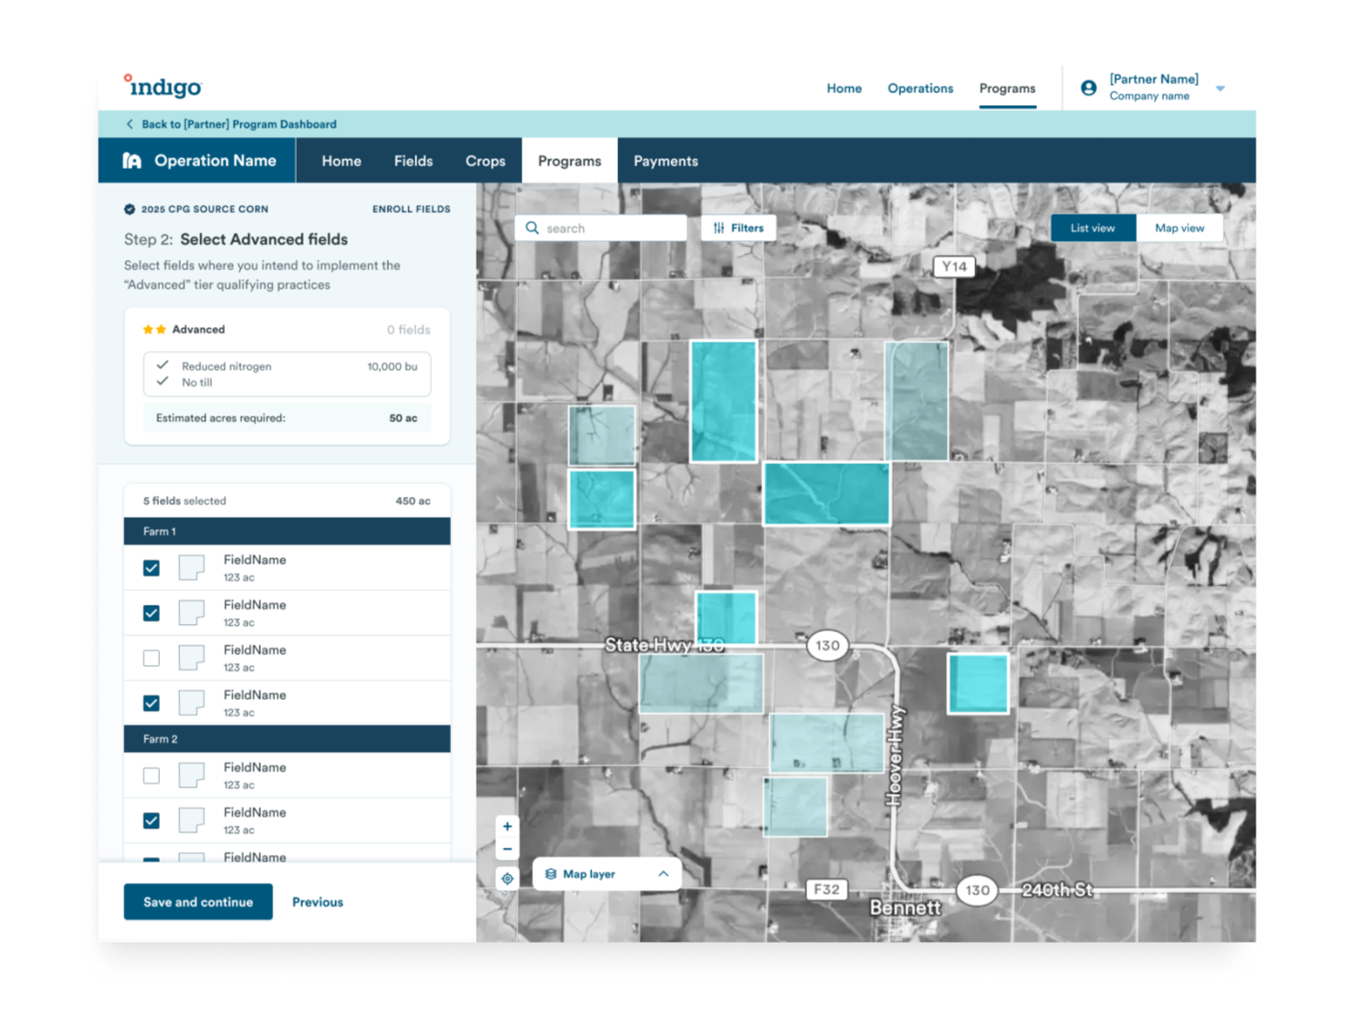Click the No till checkmark
The image size is (1352, 1014).
162,382
